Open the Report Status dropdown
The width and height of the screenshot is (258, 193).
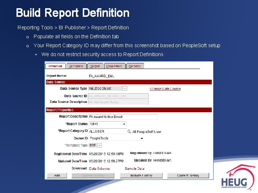(107, 124)
